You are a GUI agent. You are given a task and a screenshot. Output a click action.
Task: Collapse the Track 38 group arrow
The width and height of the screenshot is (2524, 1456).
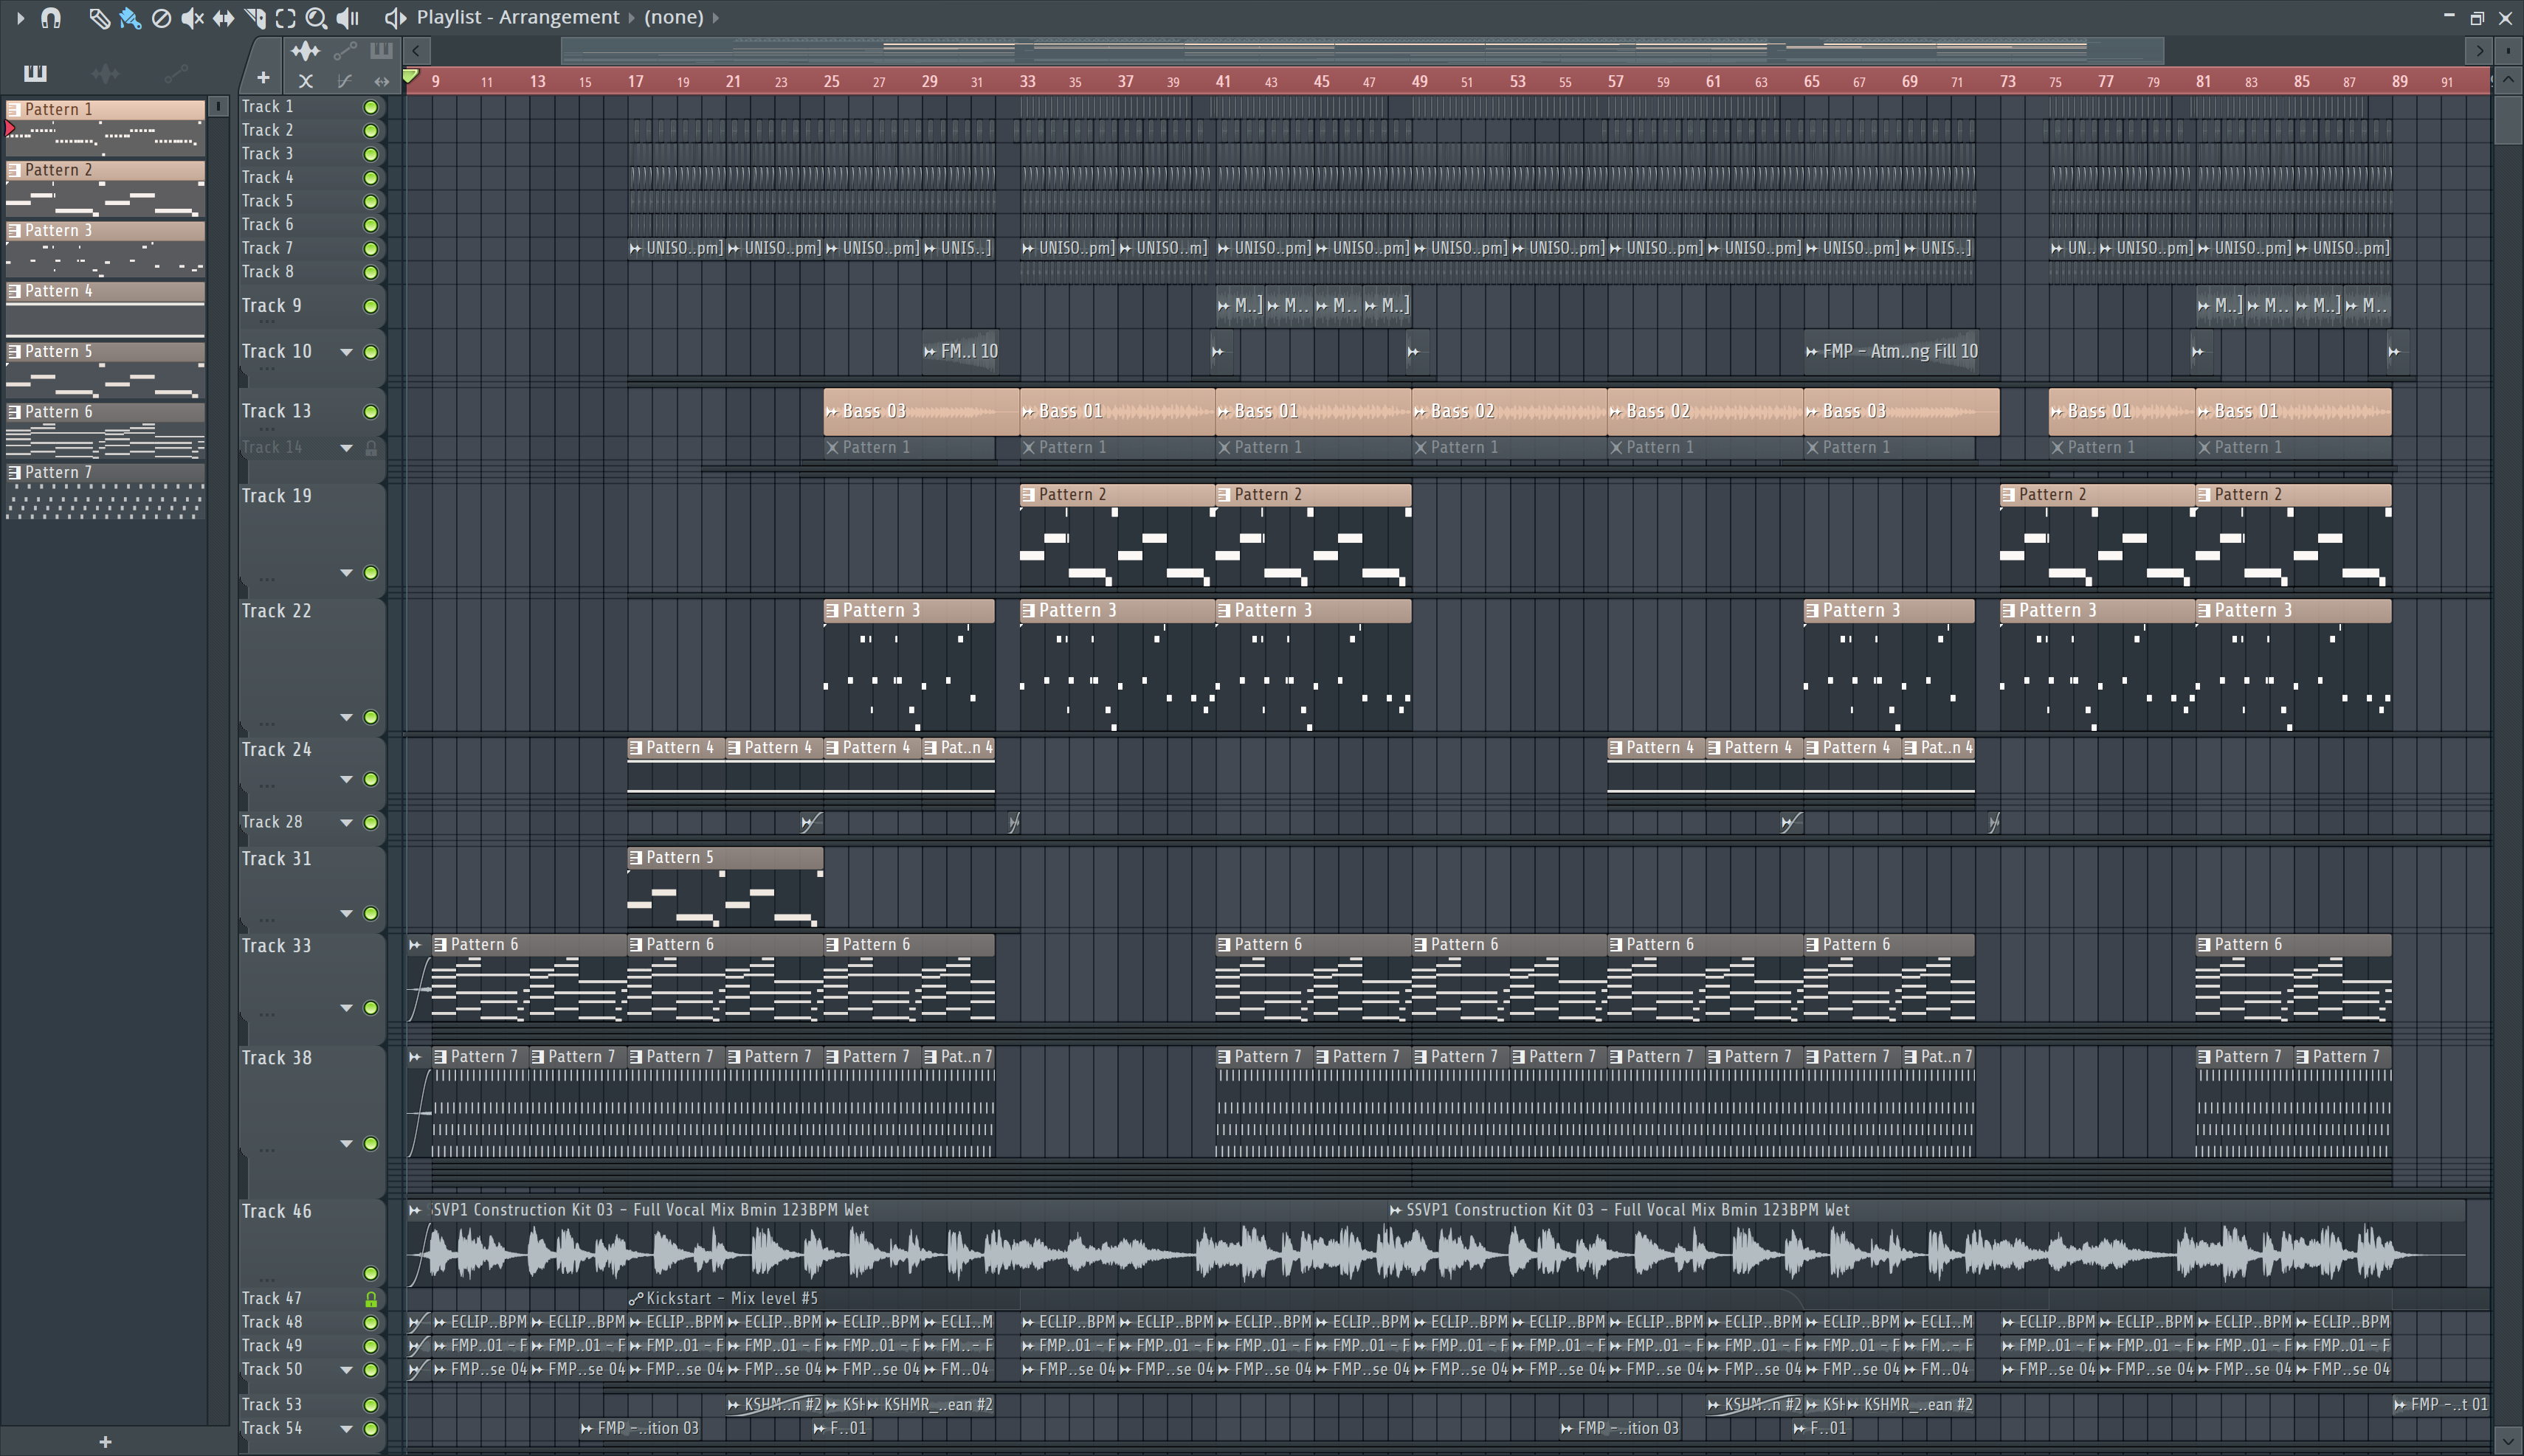click(x=346, y=1143)
